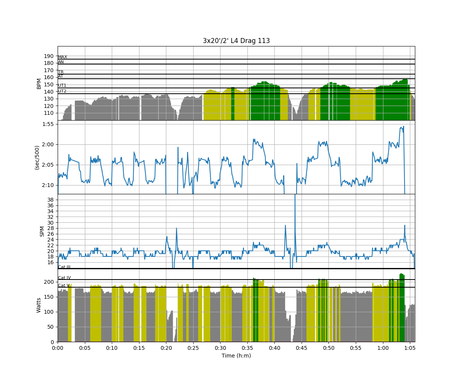Viewport: 461px width, 384px height.
Task: Click the 0:30 time tick label
Action: click(220, 348)
